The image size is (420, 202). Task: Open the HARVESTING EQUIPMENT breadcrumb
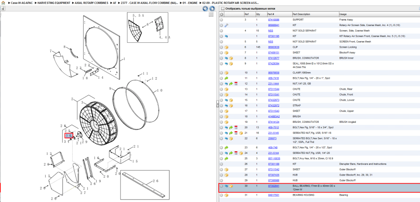point(54,3)
